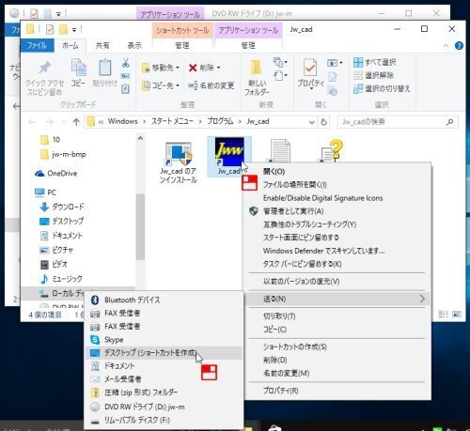Collapse the ribbon with chevron arrow
The image size is (470, 431).
tap(446, 46)
